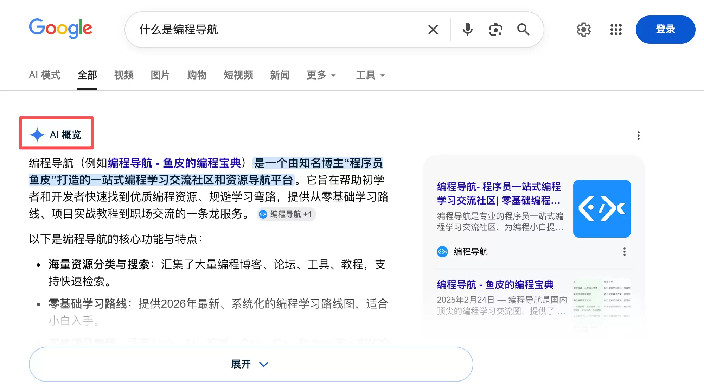This screenshot has width=704, height=390.
Task: Click the 编程导航 site favicon in source card
Action: pyautogui.click(x=442, y=252)
